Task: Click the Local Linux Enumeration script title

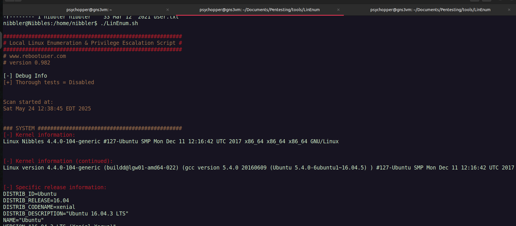Action: (x=92, y=43)
